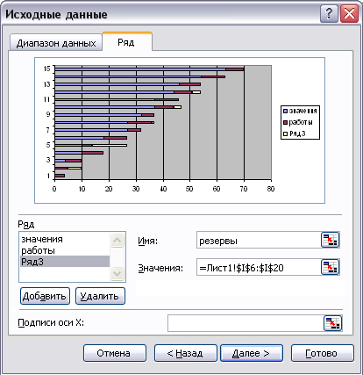This screenshot has height=375, width=363.
Task: Proceed with the Далее > button
Action: [252, 353]
